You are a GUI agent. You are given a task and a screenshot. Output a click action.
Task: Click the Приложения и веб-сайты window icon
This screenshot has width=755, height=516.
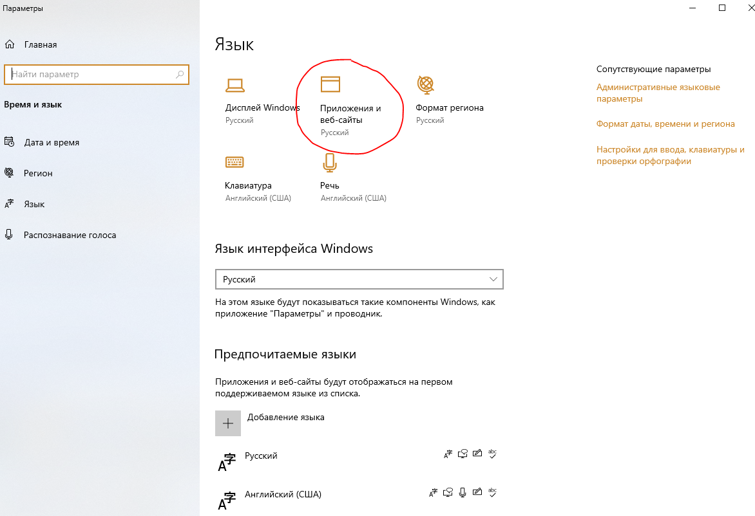[330, 84]
